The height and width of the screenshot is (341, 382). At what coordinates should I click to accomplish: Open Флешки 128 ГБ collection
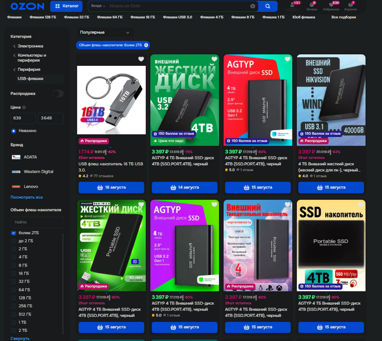(43, 17)
